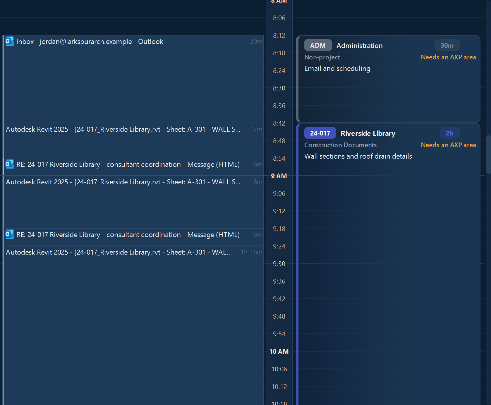Click the Outlook icon on the 9:18 consultant coordination message
The width and height of the screenshot is (491, 405).
pos(9,234)
